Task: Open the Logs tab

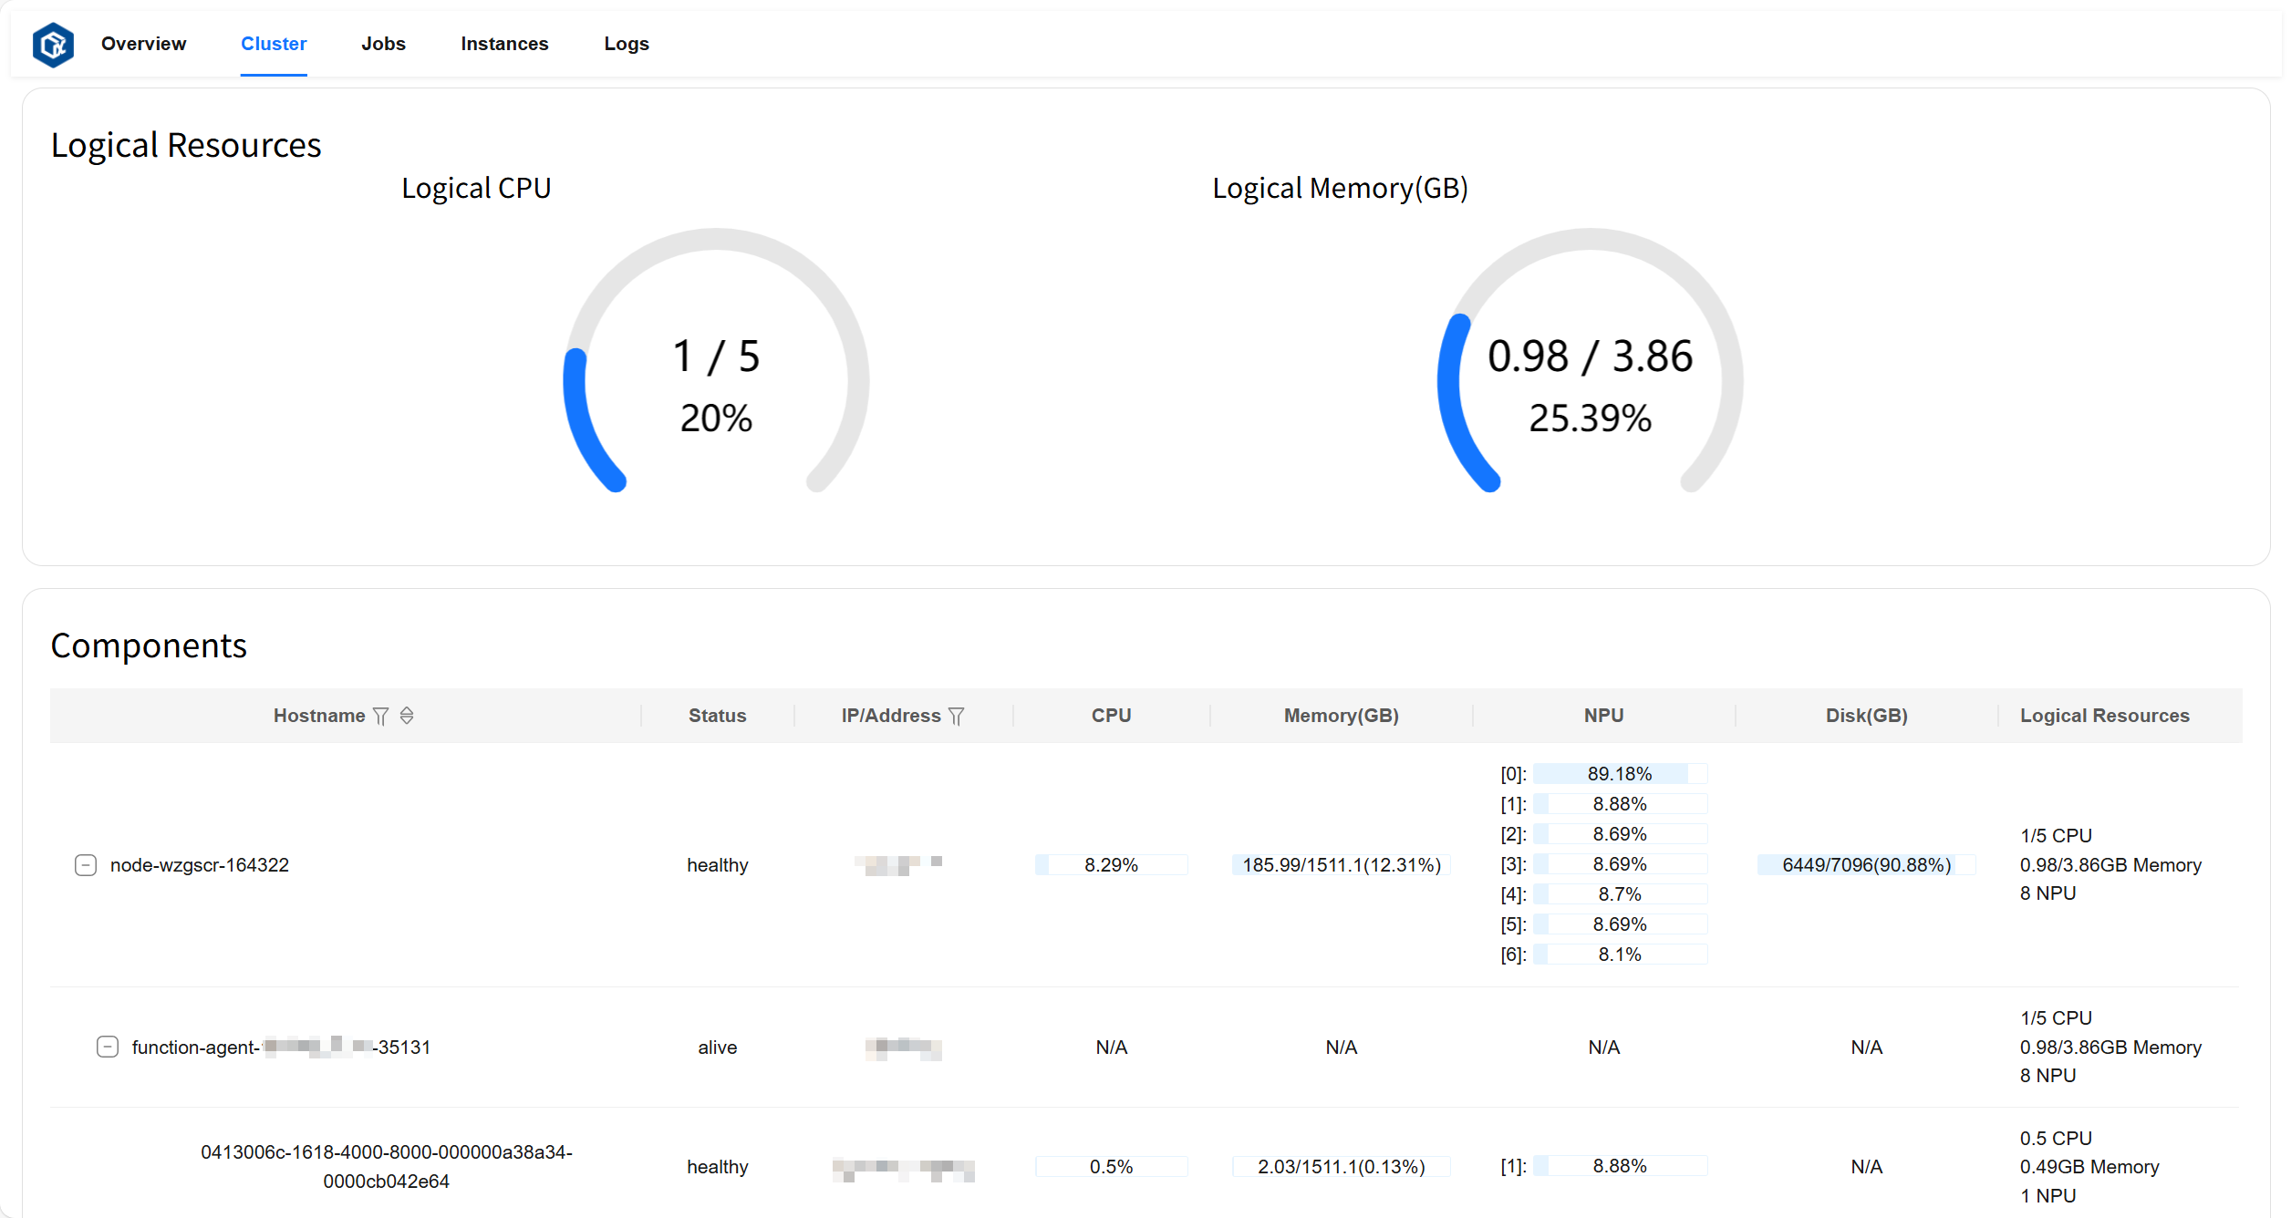Action: point(627,44)
